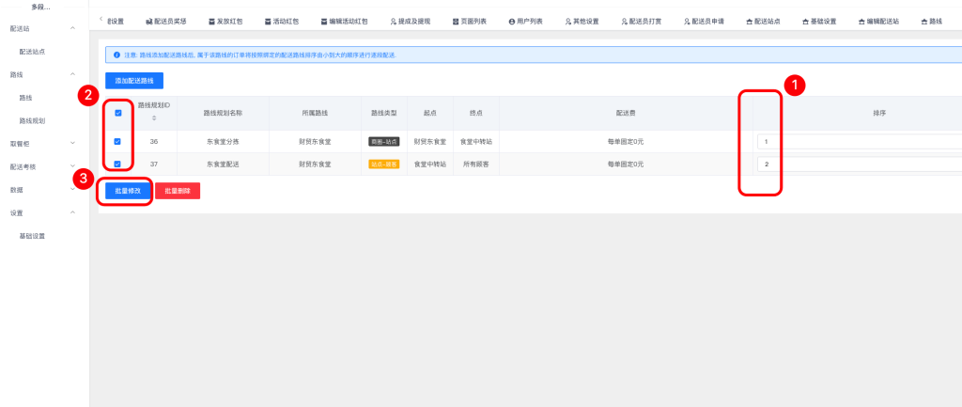Expand the 取餐柜 sidebar section

click(73, 143)
